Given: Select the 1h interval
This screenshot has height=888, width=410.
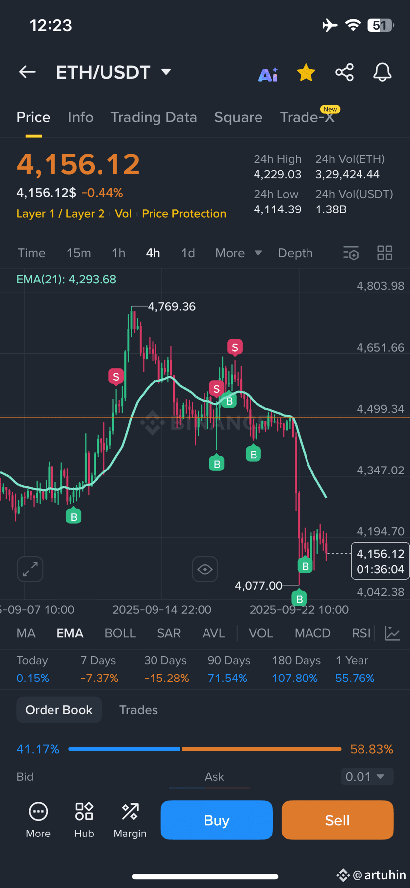Looking at the screenshot, I should pos(118,253).
